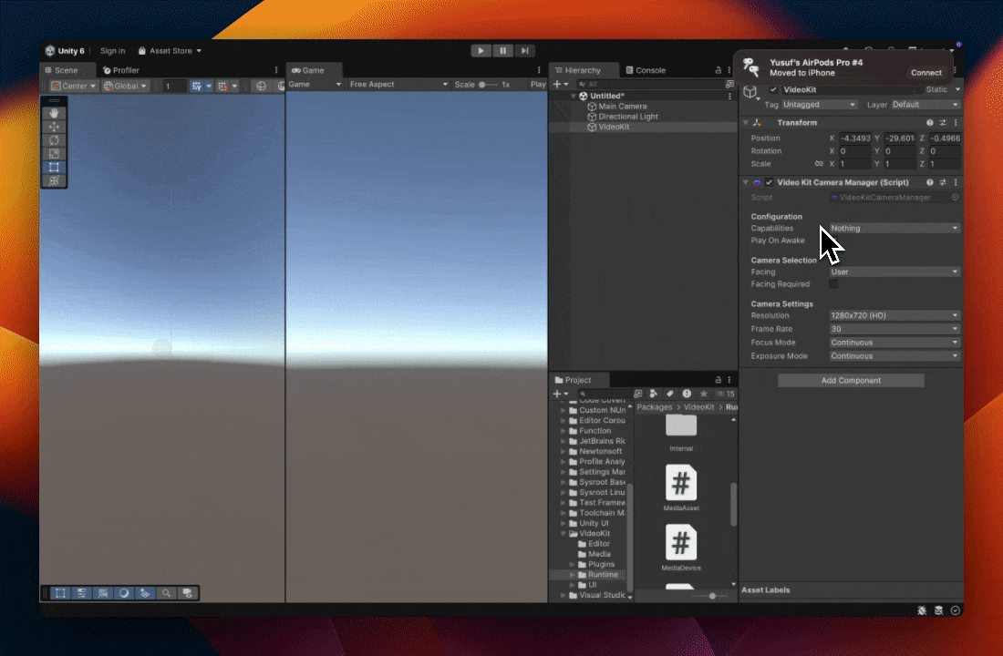The width and height of the screenshot is (1003, 656).
Task: Select the Rotate tool in scene toolbar
Action: point(55,140)
